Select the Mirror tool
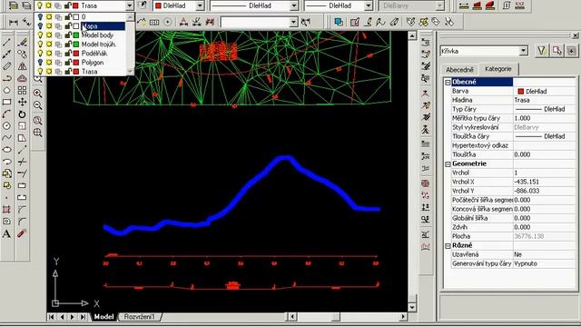The width and height of the screenshot is (581, 327). (x=22, y=66)
